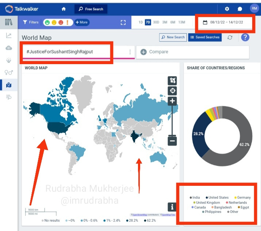Toggle the Bangladesh legend entry
Screen dimensions: 261x231
tap(222, 207)
